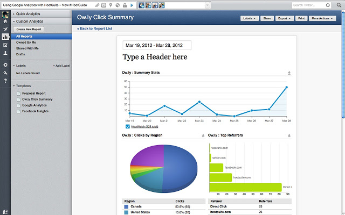Viewport: 345px width, 215px height.
Task: Click the Tools wrench icon
Action: click(5, 73)
